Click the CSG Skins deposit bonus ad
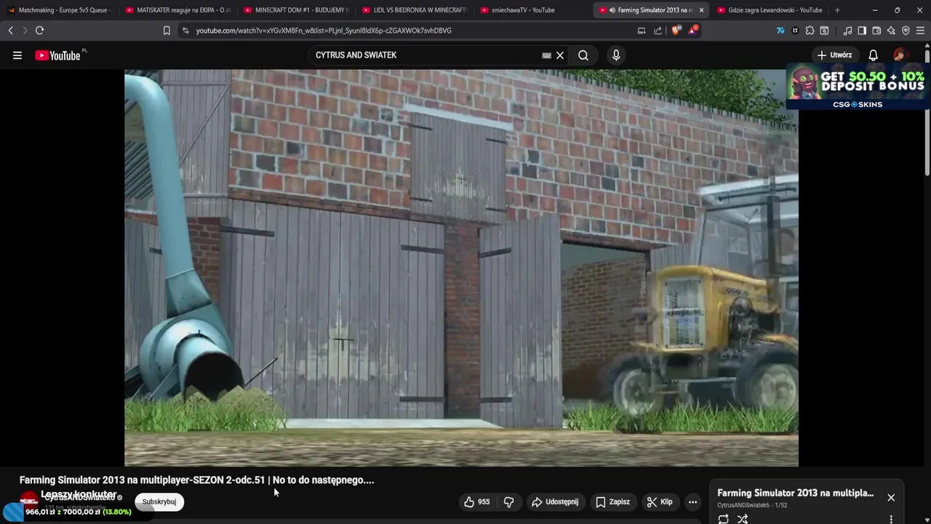 [858, 87]
